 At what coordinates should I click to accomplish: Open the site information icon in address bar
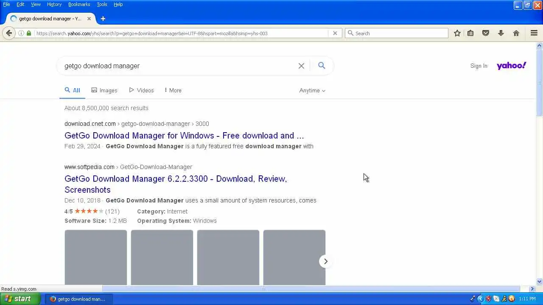coord(21,33)
